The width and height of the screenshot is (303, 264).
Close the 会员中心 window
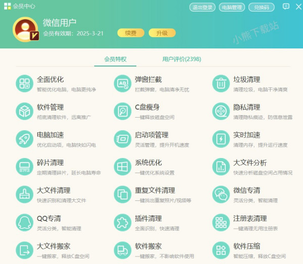click(299, 7)
